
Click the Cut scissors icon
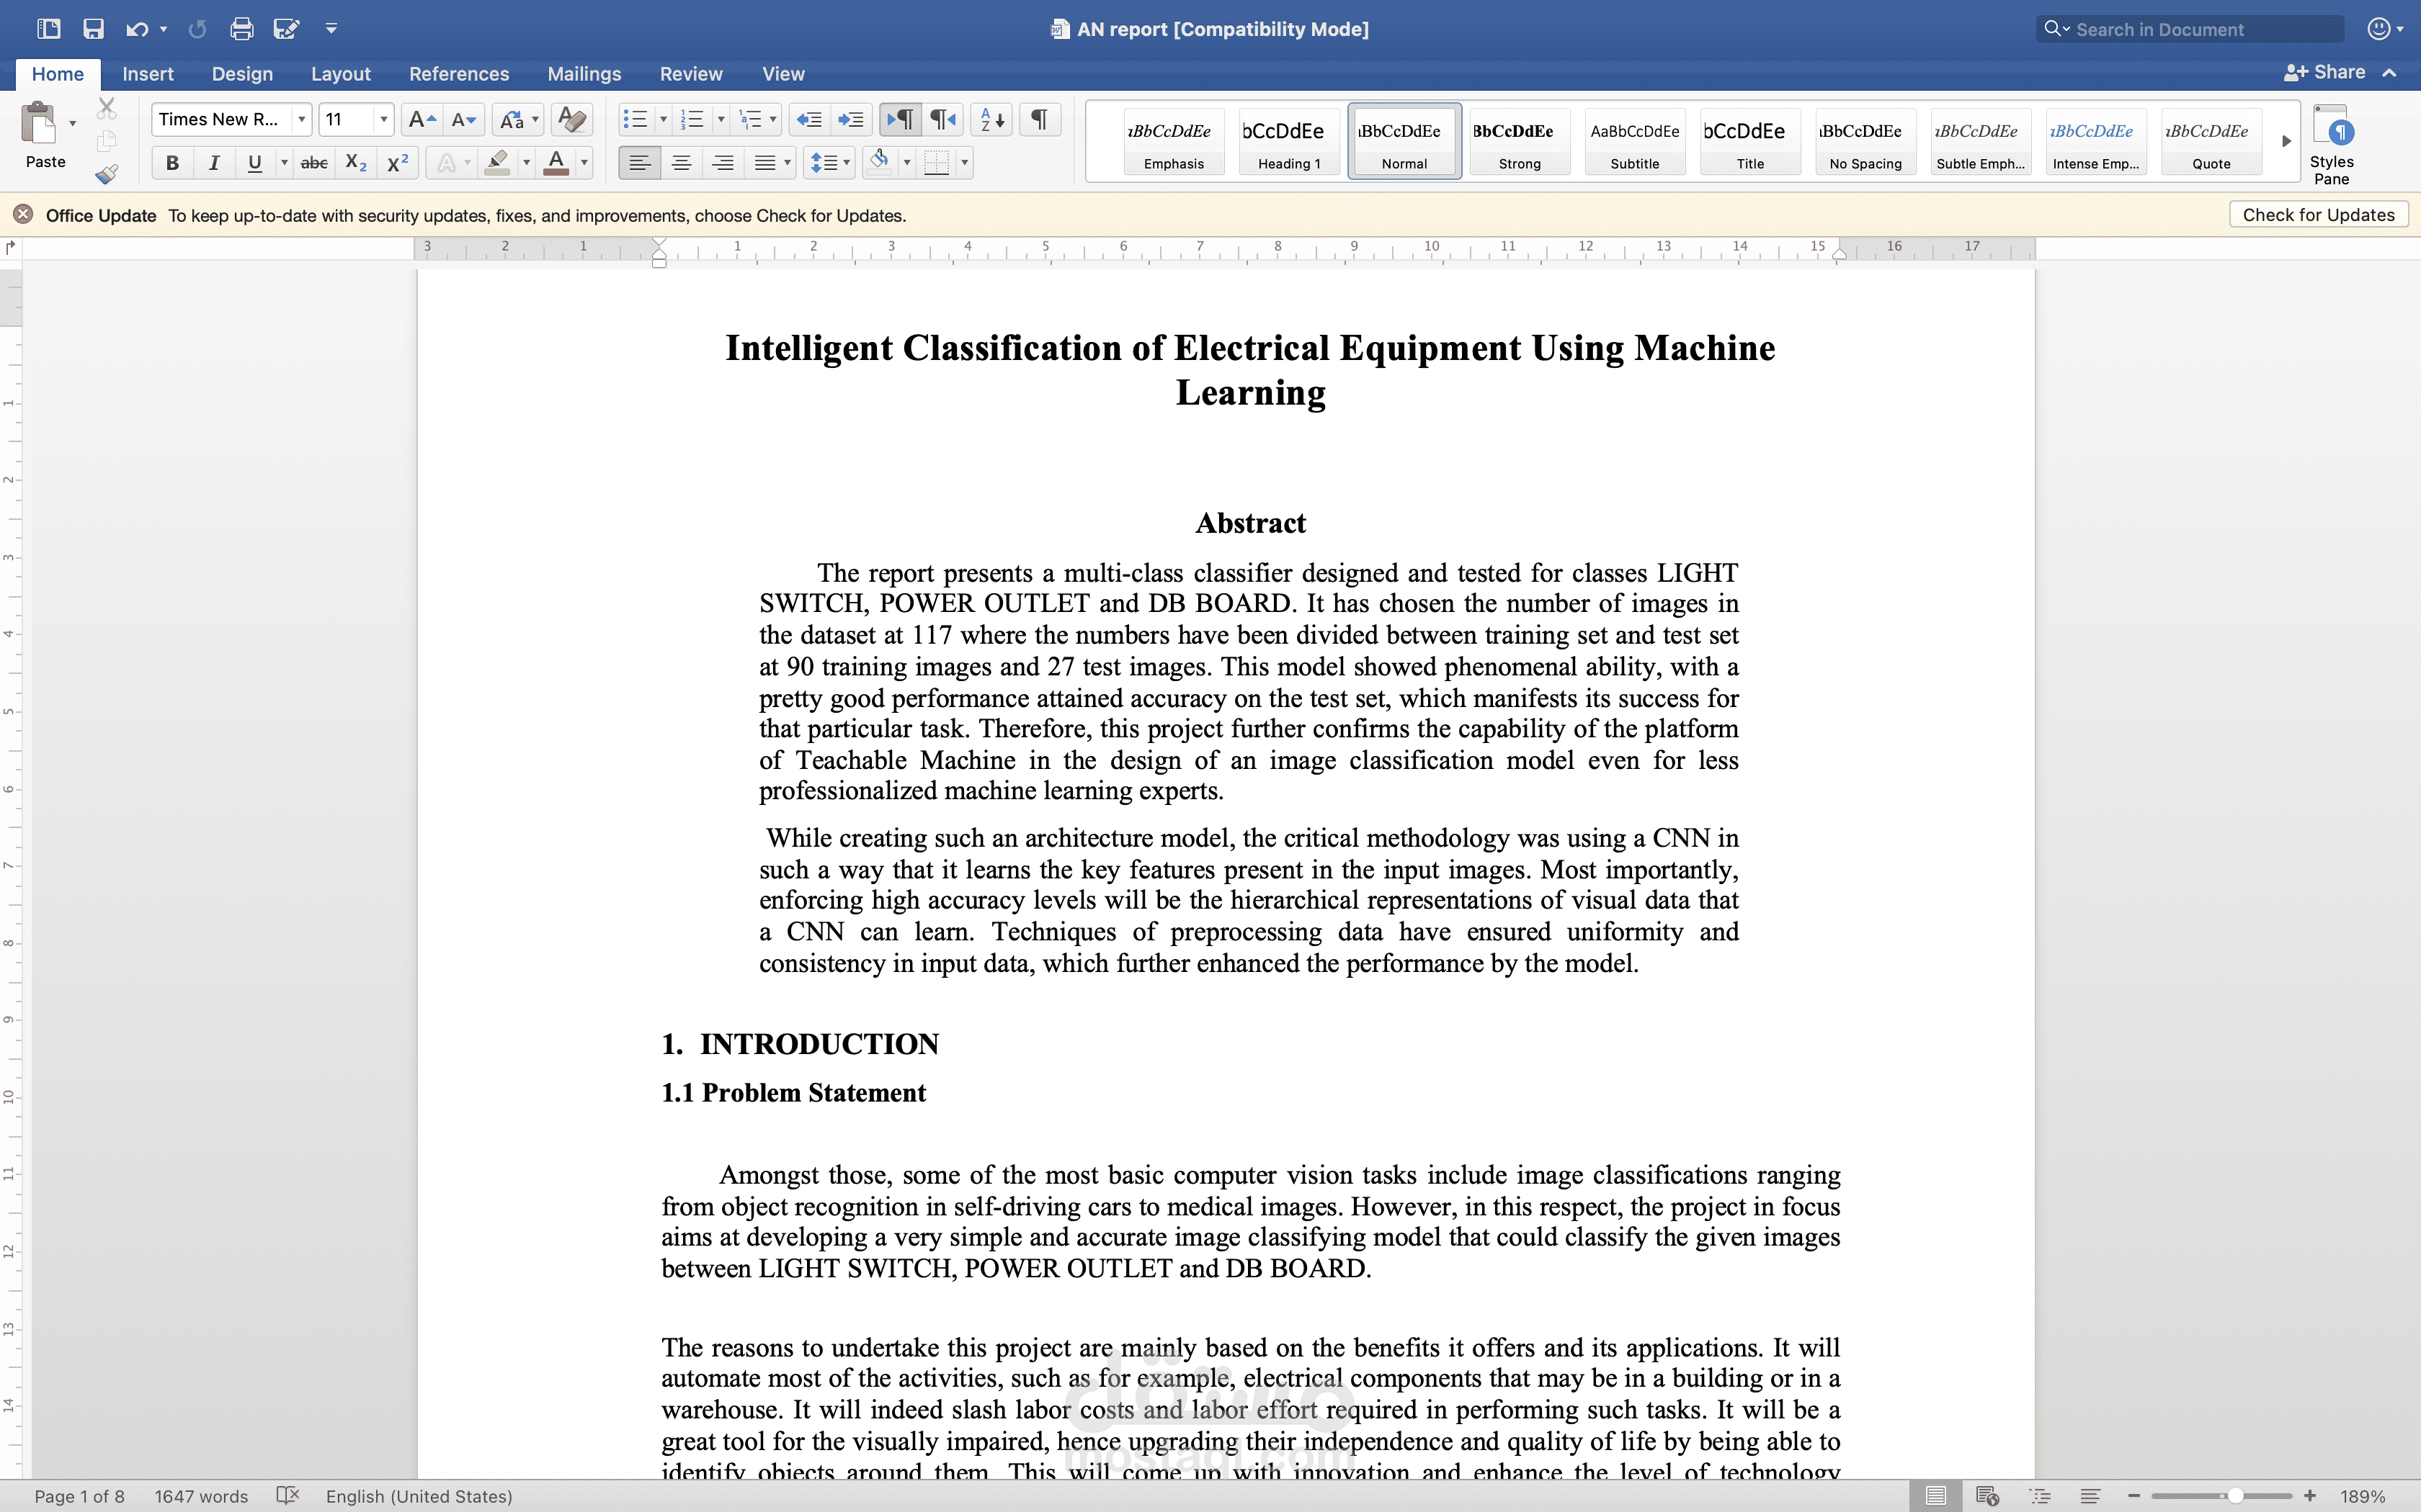coord(107,108)
